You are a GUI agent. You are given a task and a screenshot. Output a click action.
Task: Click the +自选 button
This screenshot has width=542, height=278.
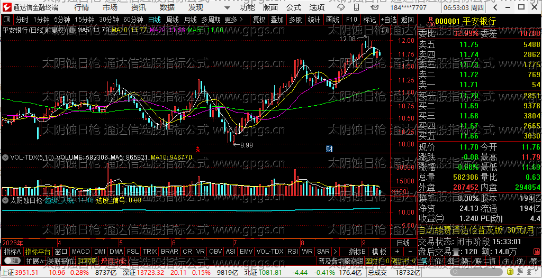point(389,20)
